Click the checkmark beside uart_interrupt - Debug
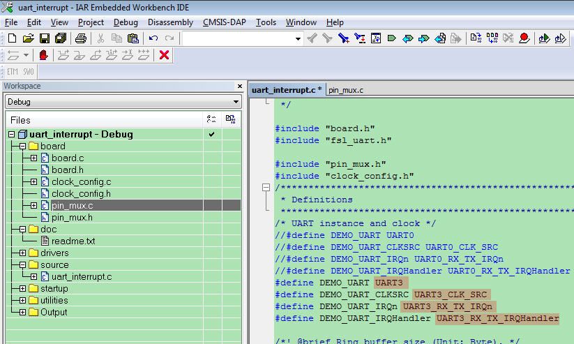 click(x=211, y=135)
